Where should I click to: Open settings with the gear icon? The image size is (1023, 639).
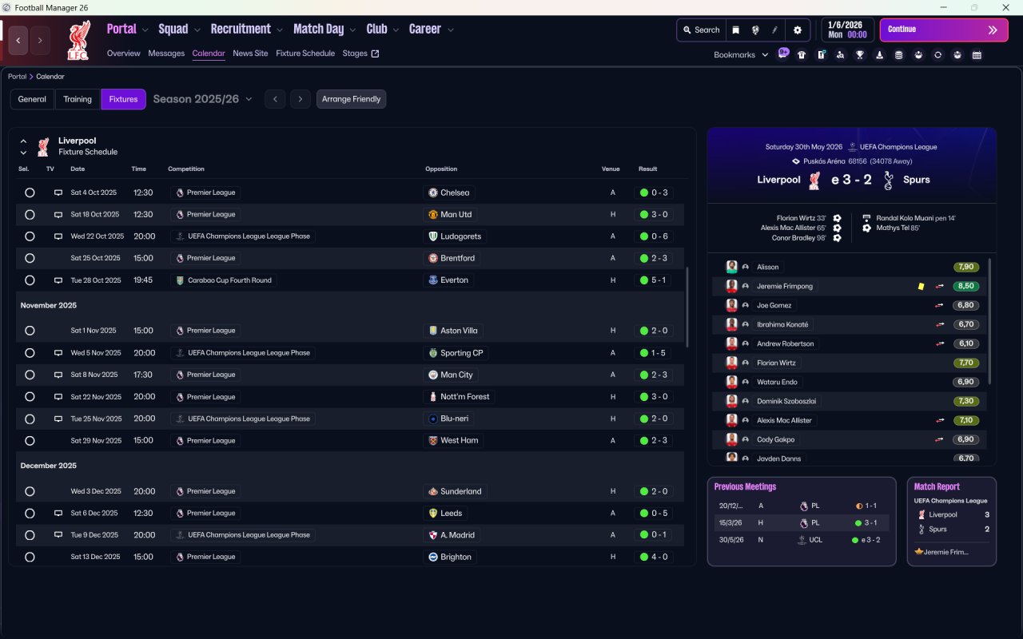pyautogui.click(x=797, y=30)
